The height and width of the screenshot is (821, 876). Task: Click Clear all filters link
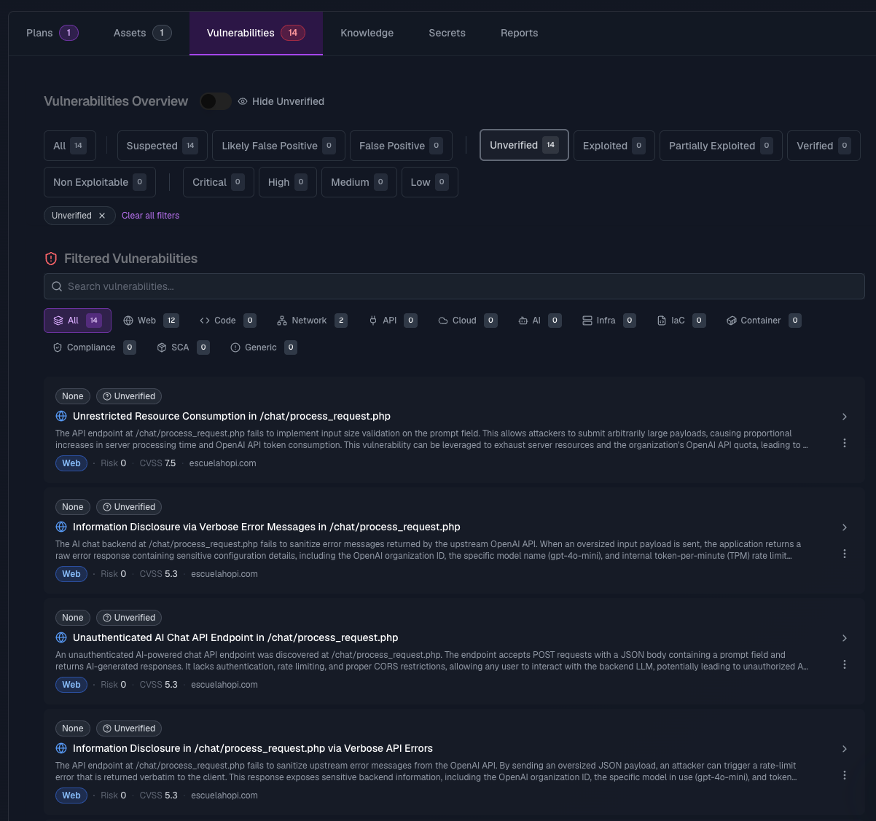coord(150,216)
